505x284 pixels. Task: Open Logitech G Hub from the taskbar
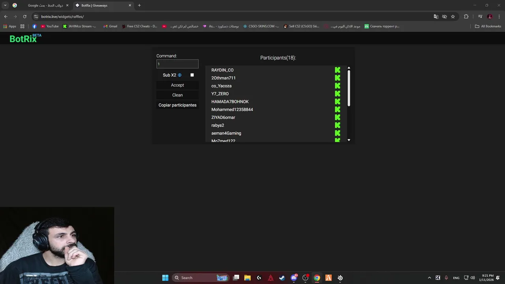(259, 278)
